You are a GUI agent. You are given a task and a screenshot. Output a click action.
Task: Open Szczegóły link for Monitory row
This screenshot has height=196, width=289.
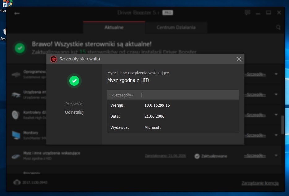[x=255, y=135]
